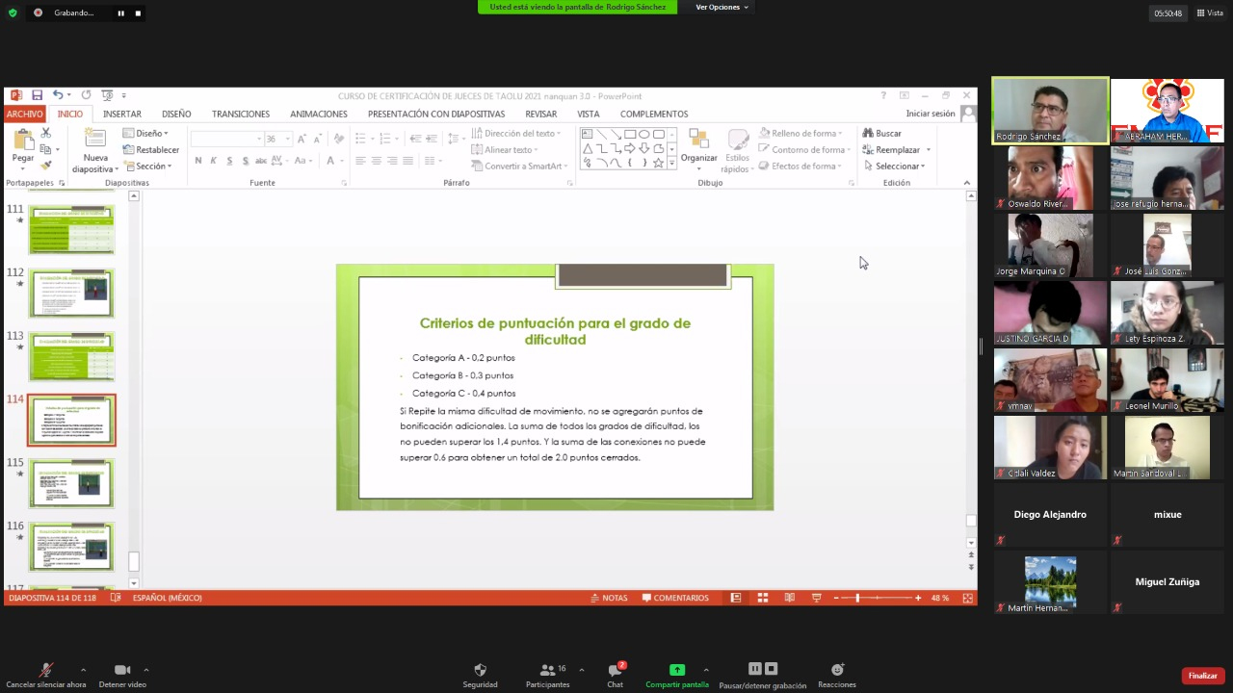Select slide 115 thumbnail
The image size is (1233, 693).
[x=71, y=483]
